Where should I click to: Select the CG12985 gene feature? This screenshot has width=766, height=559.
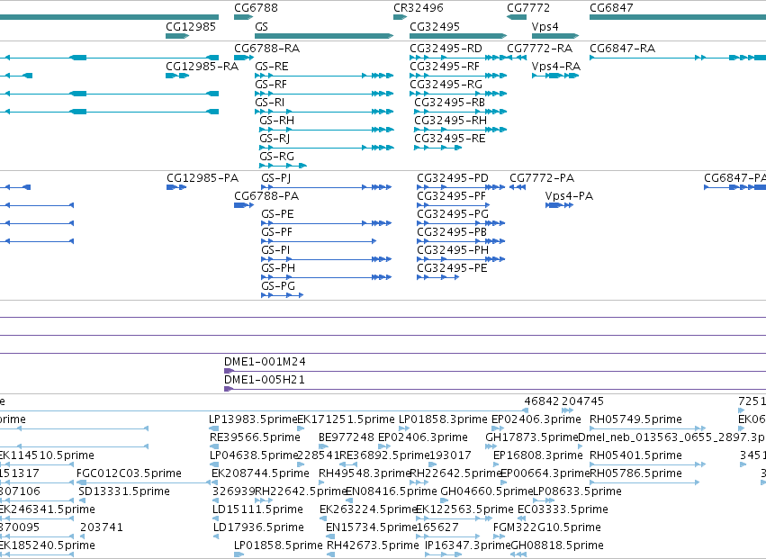[177, 36]
